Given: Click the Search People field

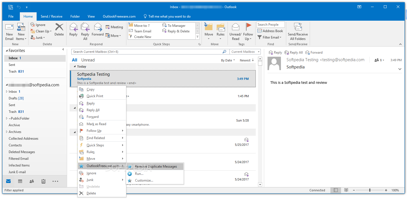Looking at the screenshot, I should point(271,25).
